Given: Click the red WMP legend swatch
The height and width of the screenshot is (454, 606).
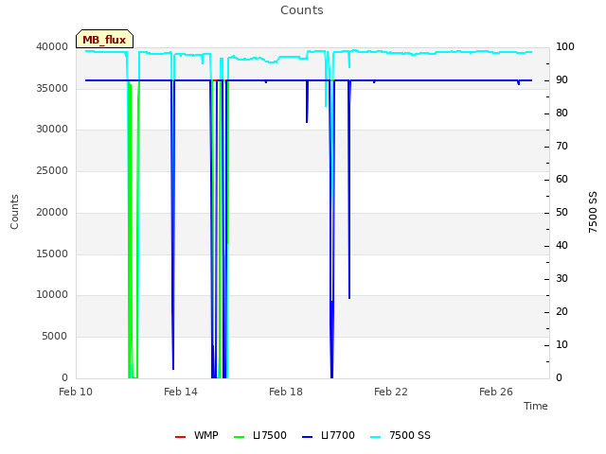Looking at the screenshot, I should pyautogui.click(x=180, y=437).
